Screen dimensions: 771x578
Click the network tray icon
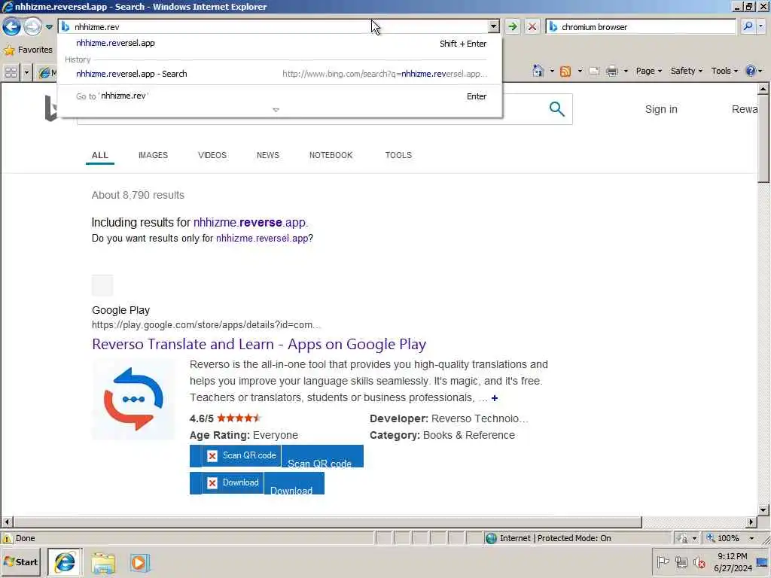tap(681, 561)
